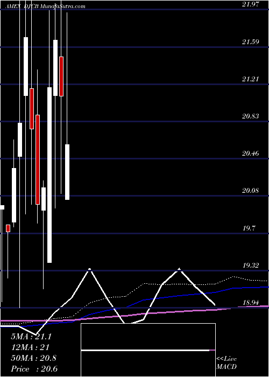Viewport: 269px width, 377px height.
Task: Click the 18.94 price axis label
Action: [x=250, y=303]
